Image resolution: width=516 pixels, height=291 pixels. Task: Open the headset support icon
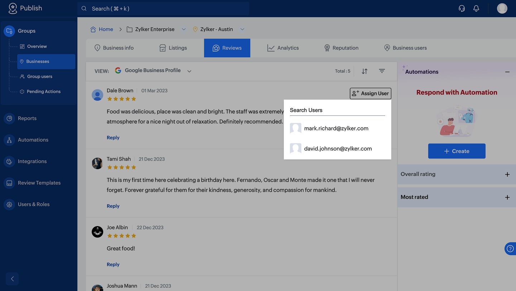[x=462, y=9]
